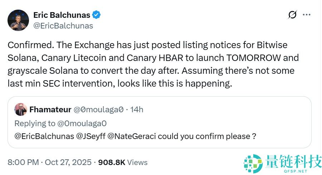Open the @EricBalchunas handle under the name
The image size is (322, 175).
point(63,26)
